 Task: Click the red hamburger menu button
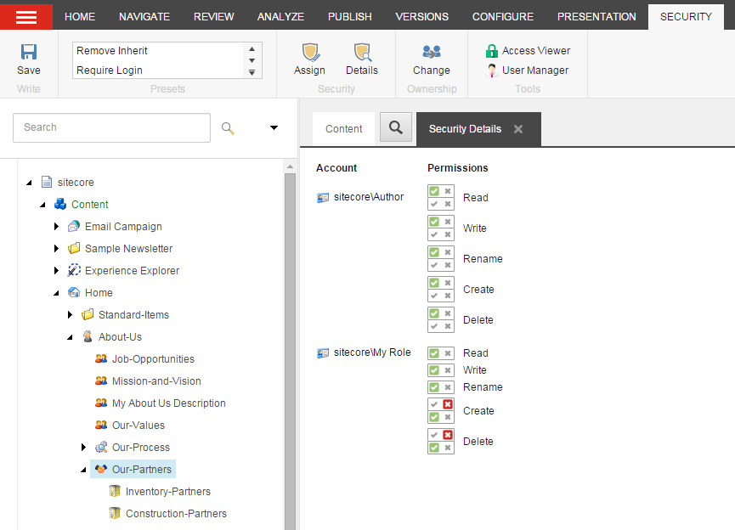coord(26,17)
